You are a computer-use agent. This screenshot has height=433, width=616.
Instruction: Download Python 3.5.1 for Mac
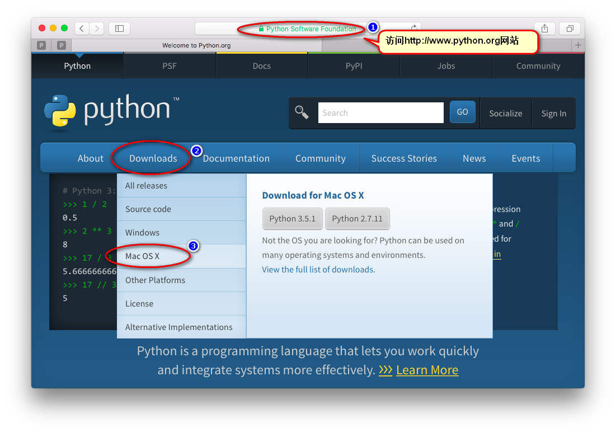[x=292, y=219]
